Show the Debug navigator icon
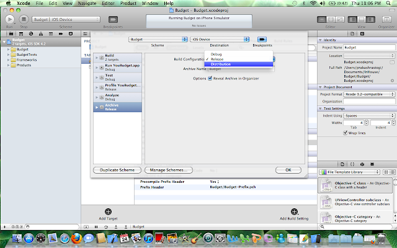The height and width of the screenshot is (248, 397). coord(51,33)
